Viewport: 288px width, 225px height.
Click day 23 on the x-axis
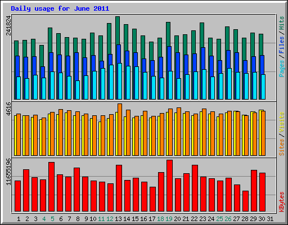pos(202,219)
